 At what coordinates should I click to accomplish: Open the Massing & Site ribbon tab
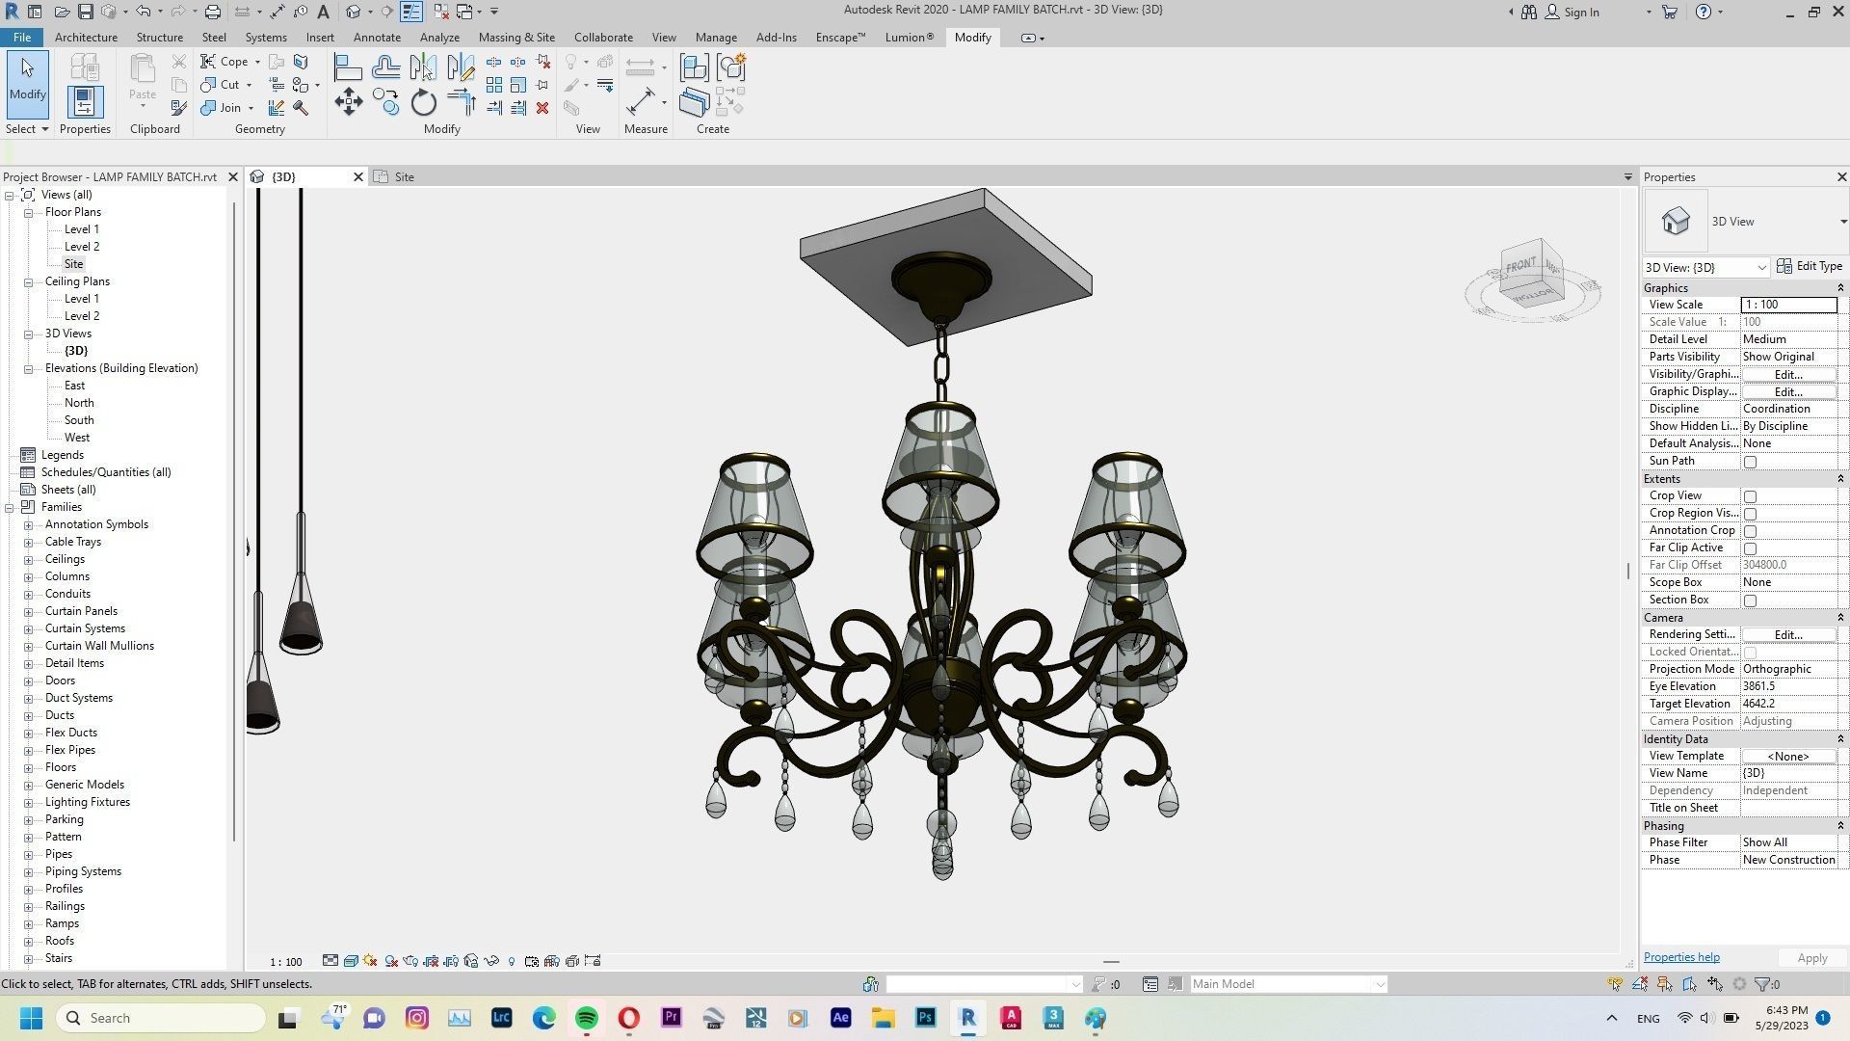click(x=516, y=38)
